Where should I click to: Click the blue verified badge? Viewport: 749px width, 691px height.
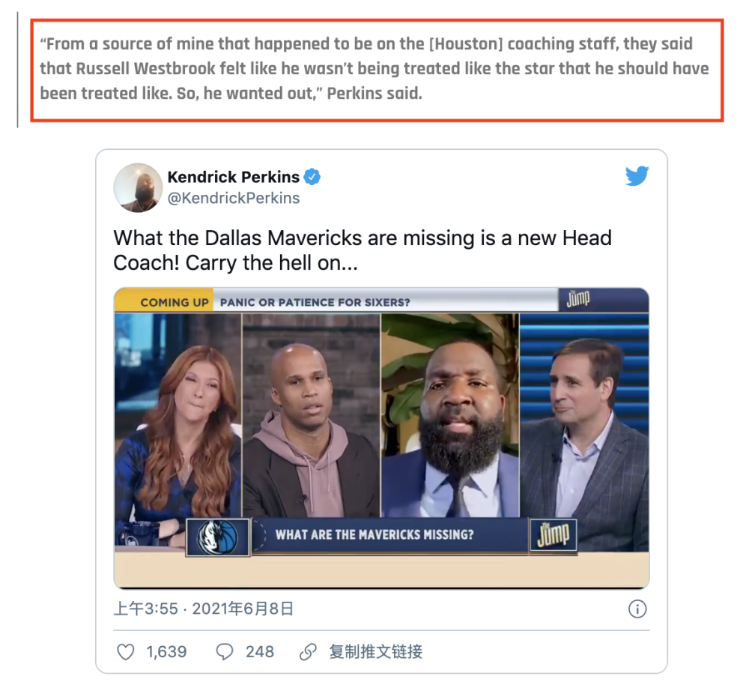(x=312, y=177)
